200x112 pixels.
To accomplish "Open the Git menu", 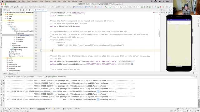I will (69, 1).
